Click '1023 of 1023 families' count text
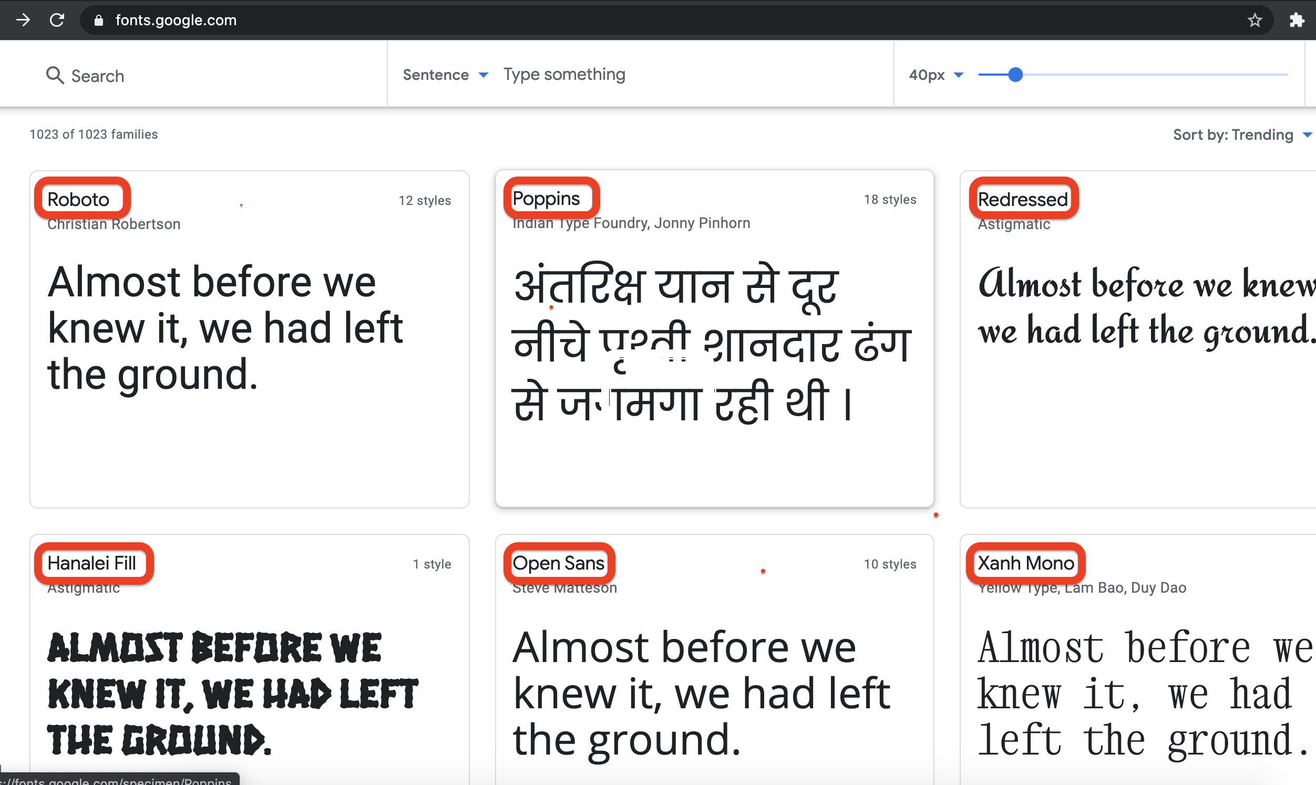The image size is (1316, 785). pos(94,135)
